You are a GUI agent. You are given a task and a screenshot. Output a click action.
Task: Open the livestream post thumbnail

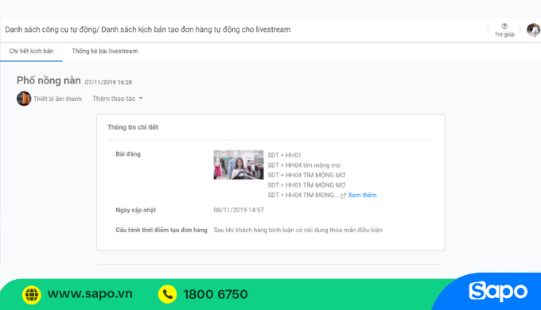pos(239,165)
